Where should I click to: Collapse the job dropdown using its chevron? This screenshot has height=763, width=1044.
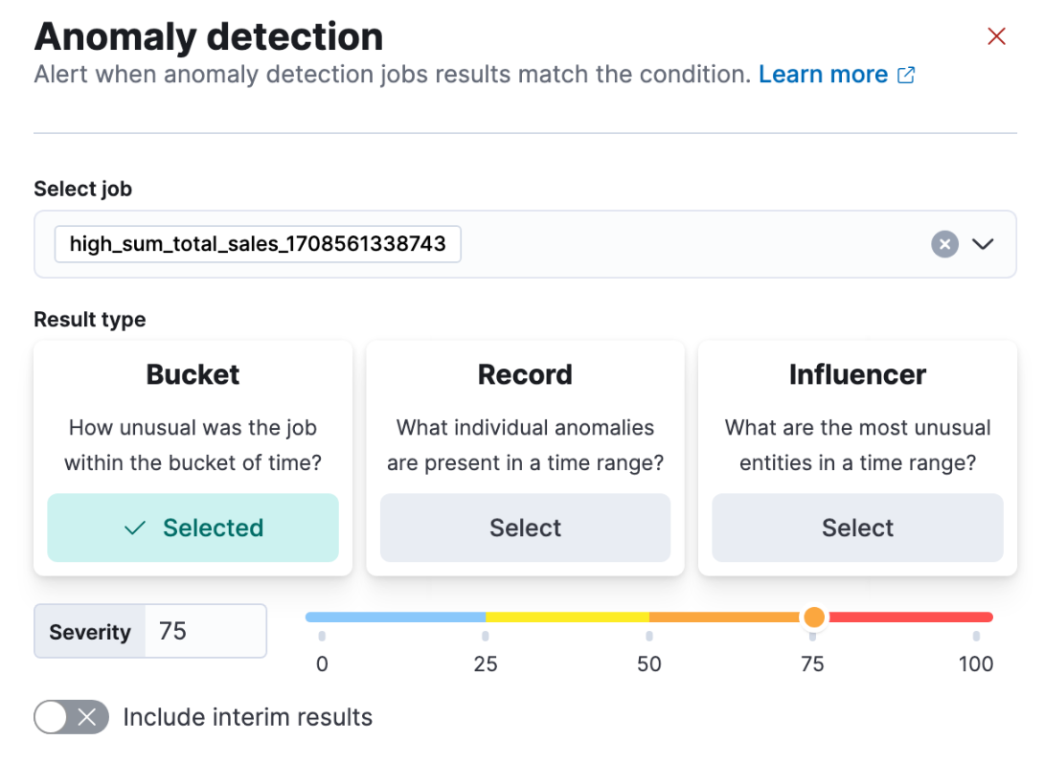pos(983,244)
